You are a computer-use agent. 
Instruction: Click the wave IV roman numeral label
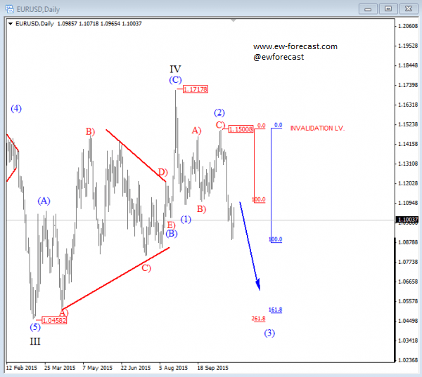175,69
